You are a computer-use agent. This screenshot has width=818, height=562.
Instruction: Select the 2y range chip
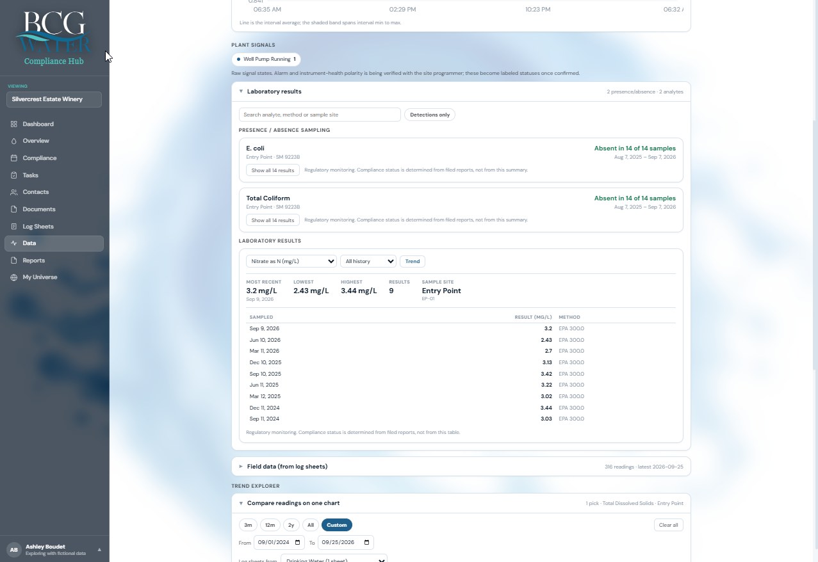click(291, 525)
